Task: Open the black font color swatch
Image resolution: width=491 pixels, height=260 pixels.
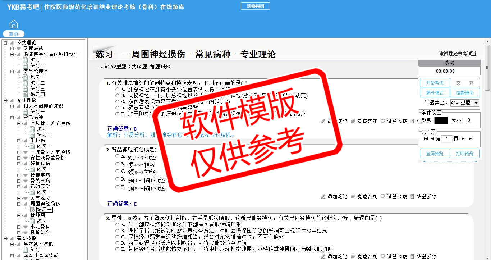Action: coord(441,120)
